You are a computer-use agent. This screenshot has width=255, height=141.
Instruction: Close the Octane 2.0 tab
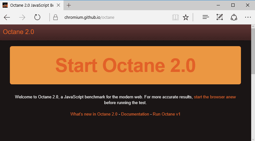pyautogui.click(x=58, y=5)
